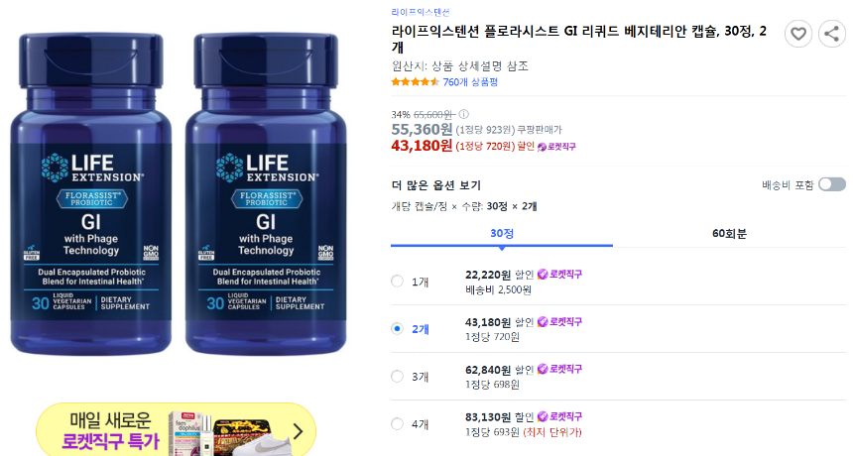Click the 매일 새로운 로켓직구 특가 banner
Image resolution: width=853 pixels, height=456 pixels.
[176, 431]
